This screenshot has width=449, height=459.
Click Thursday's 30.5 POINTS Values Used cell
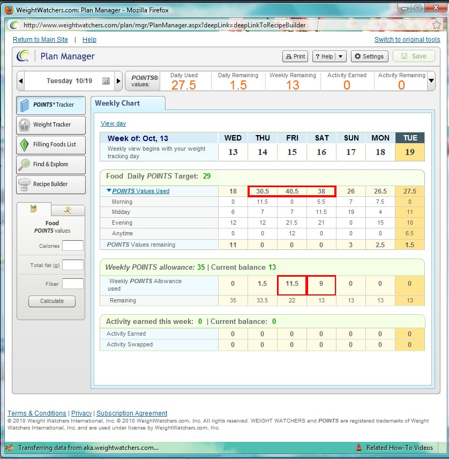coord(263,191)
